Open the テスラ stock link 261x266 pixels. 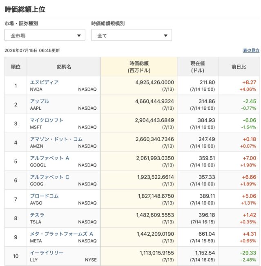coord(37,215)
